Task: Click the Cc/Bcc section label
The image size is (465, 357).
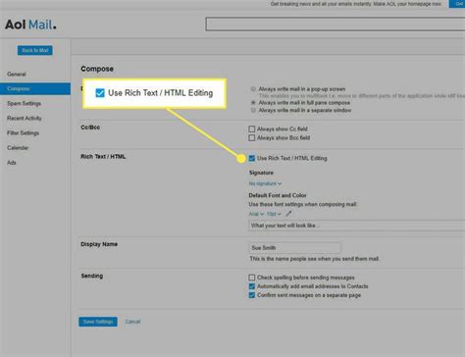Action: 90,127
